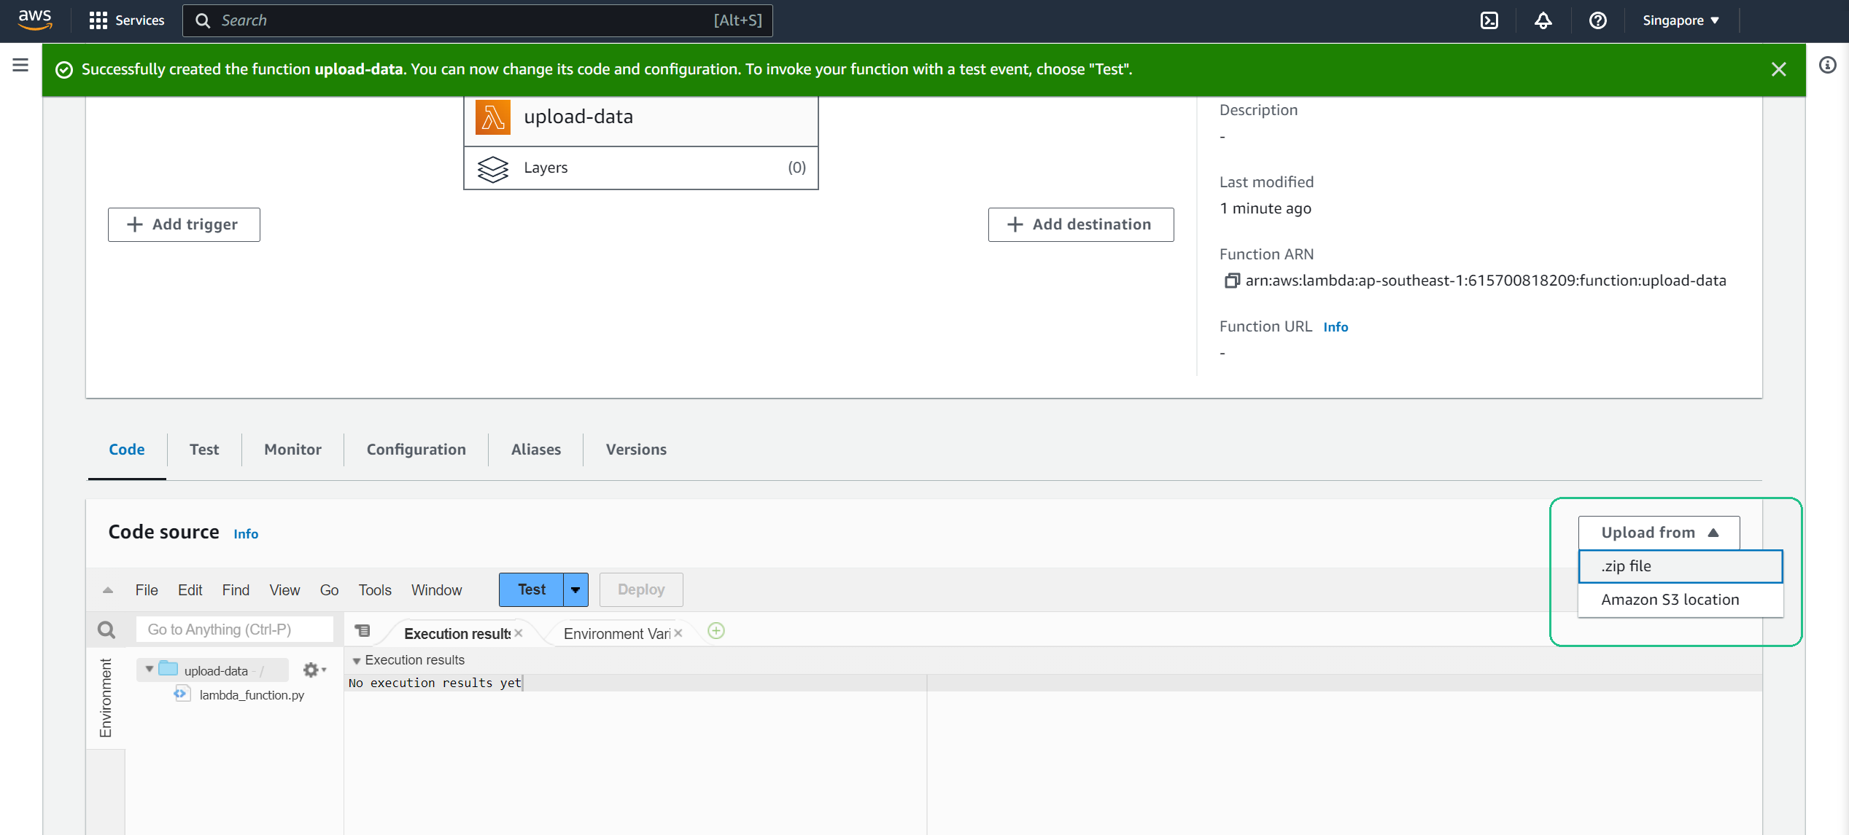Click the magnifier search icon in the editor
Image resolution: width=1849 pixels, height=835 pixels.
106,630
